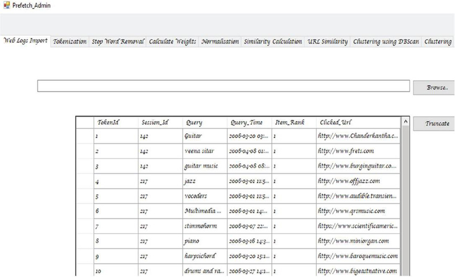Viewport: 455px width, 277px height.
Task: Click the TokenId column header
Action: click(x=116, y=122)
